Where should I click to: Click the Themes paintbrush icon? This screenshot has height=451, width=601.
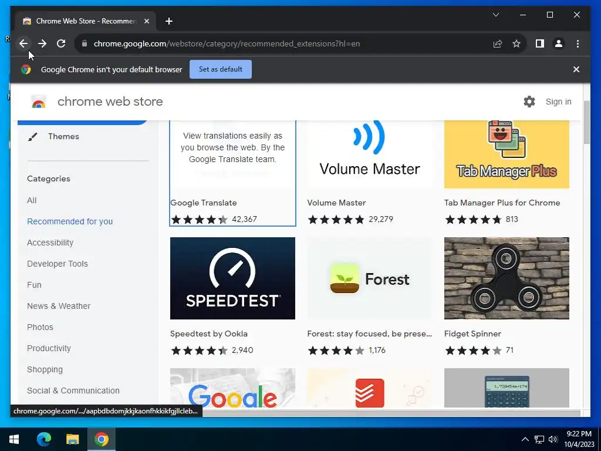[x=33, y=136]
